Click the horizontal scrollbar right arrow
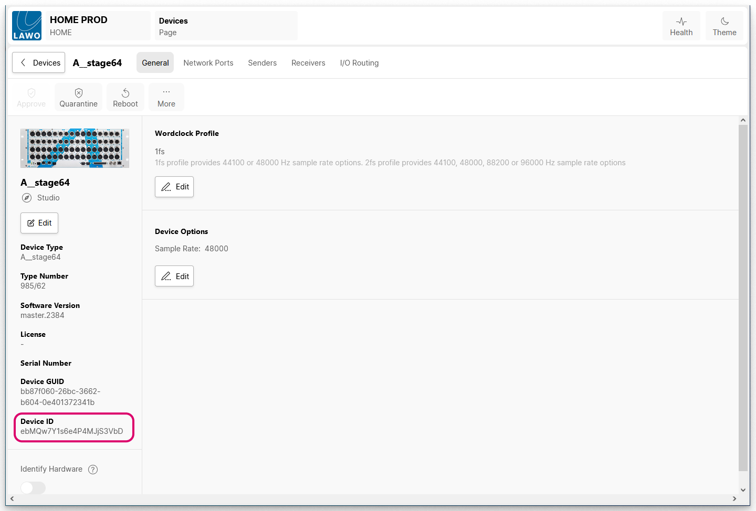The height and width of the screenshot is (511, 756). pos(734,499)
